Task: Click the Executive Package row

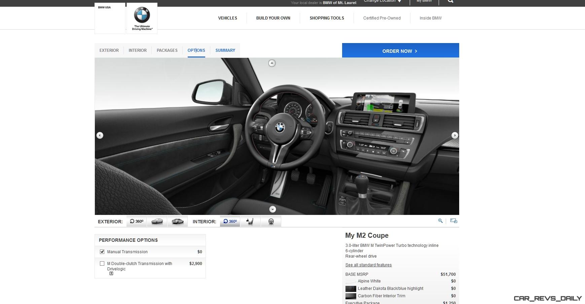Action: point(400,303)
